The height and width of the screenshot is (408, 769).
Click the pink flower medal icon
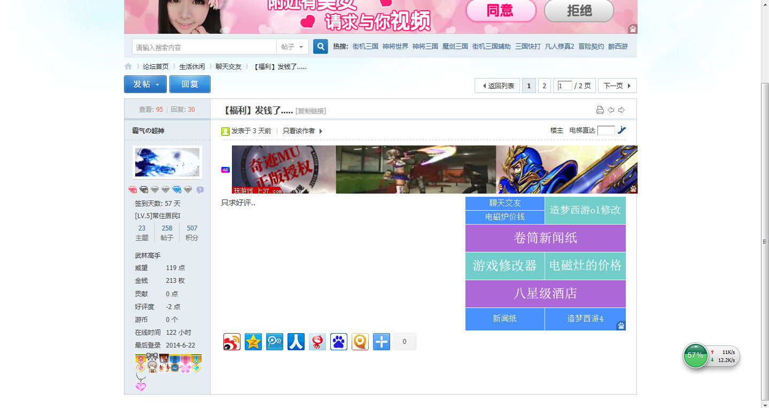pos(185,363)
